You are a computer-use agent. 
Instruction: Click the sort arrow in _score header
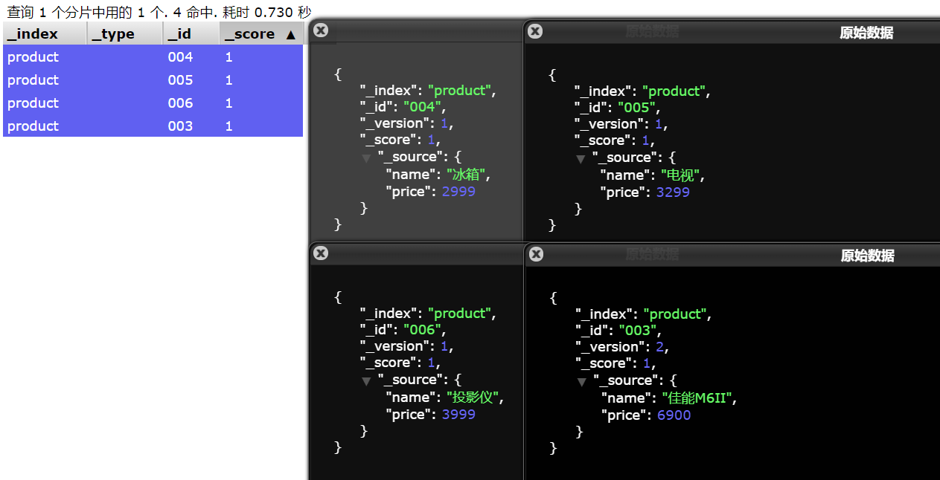click(x=290, y=34)
